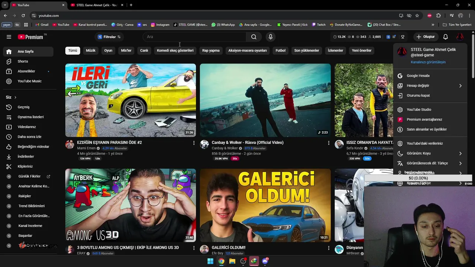Click the trophy icon in the stats bar
The image size is (475, 267).
403,37
